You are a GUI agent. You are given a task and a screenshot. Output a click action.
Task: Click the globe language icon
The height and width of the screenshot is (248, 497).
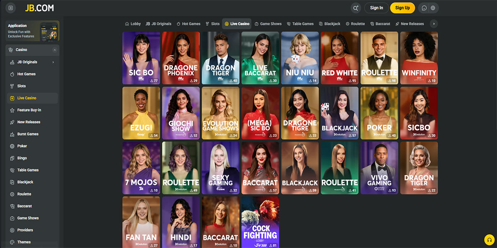(433, 8)
